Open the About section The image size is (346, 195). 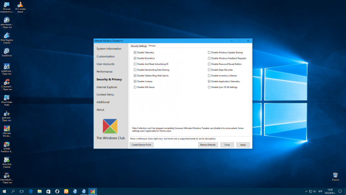coord(100,109)
